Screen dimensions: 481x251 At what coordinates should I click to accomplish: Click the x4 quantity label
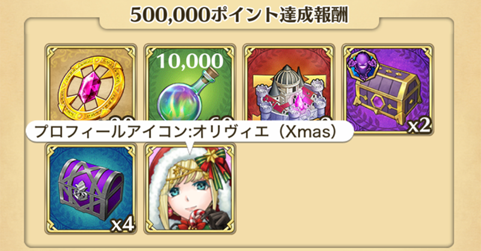(x=123, y=226)
